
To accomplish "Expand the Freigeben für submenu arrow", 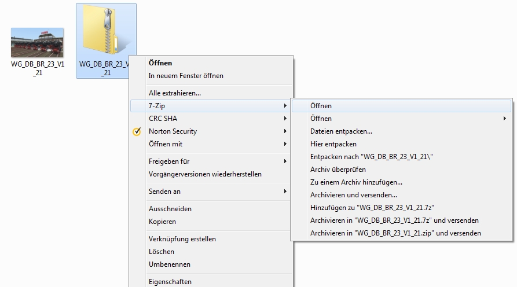I will [x=285, y=161].
